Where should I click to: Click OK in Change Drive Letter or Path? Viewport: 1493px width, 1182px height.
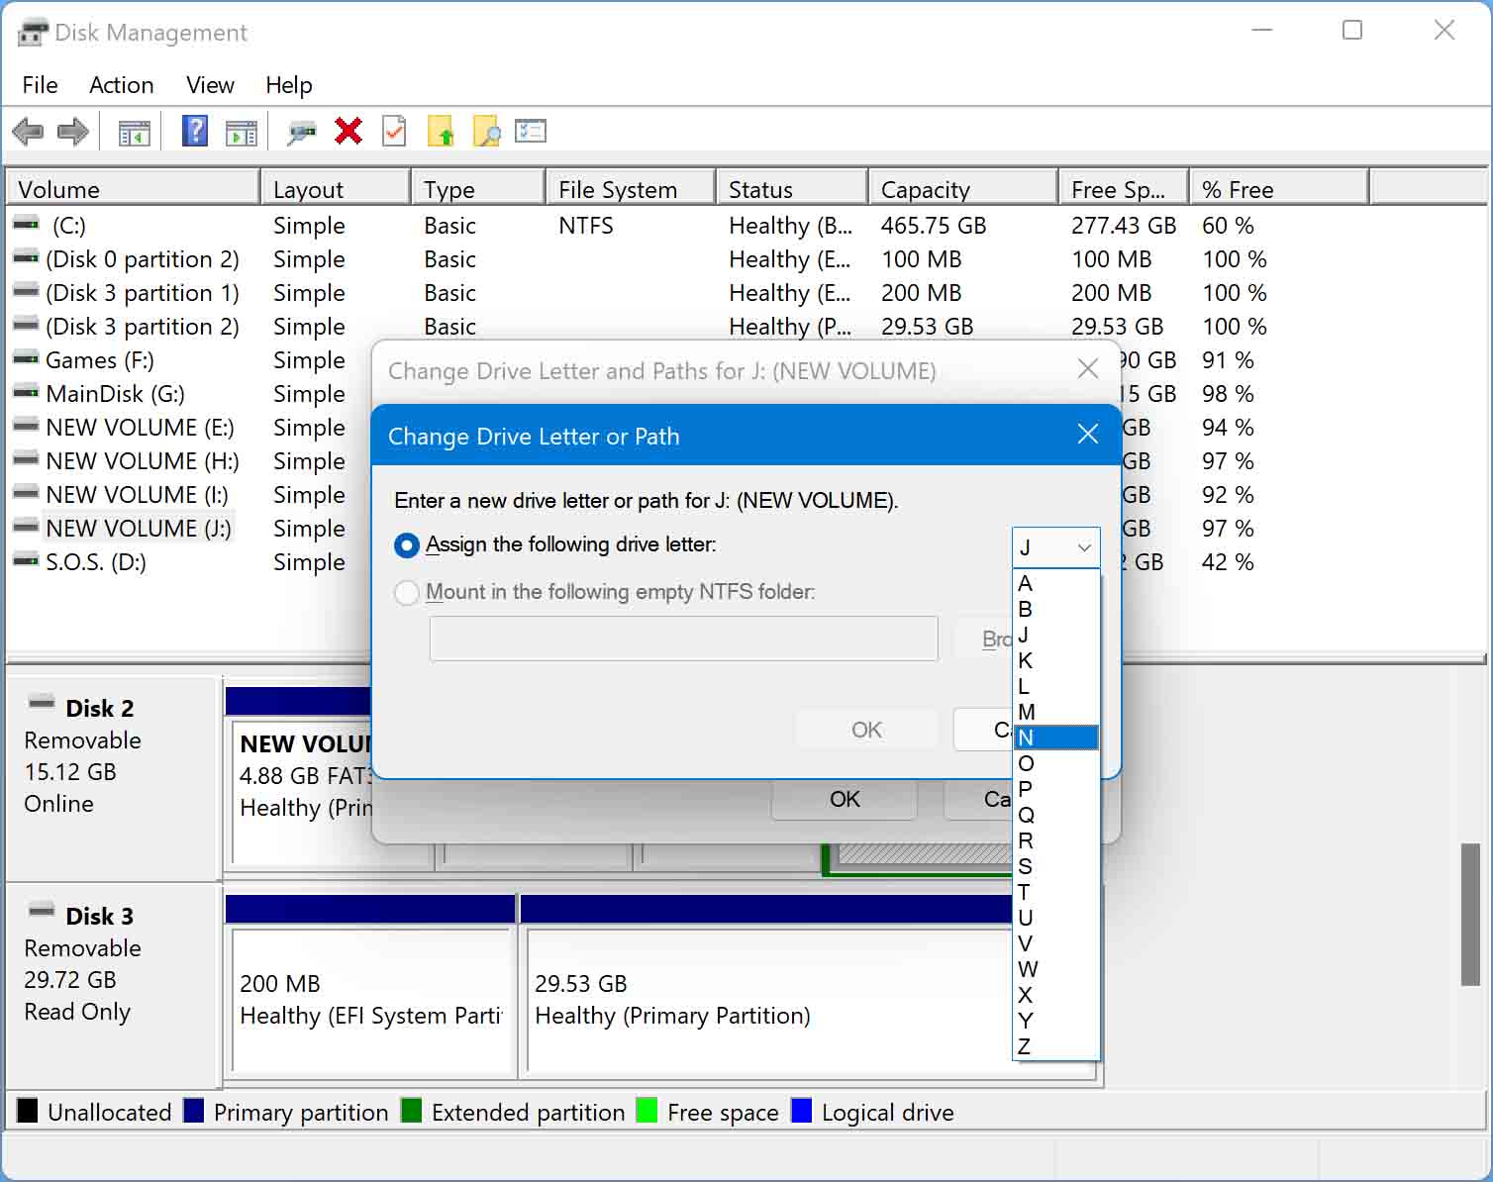(x=866, y=730)
